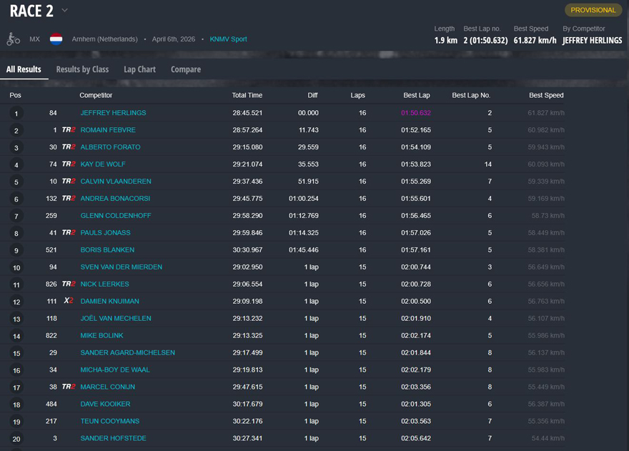Click the X2 badge beside Damien Knuiman

[x=69, y=302]
